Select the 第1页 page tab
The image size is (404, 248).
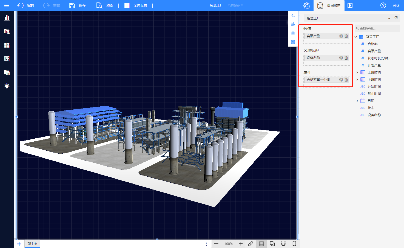pyautogui.click(x=32, y=244)
